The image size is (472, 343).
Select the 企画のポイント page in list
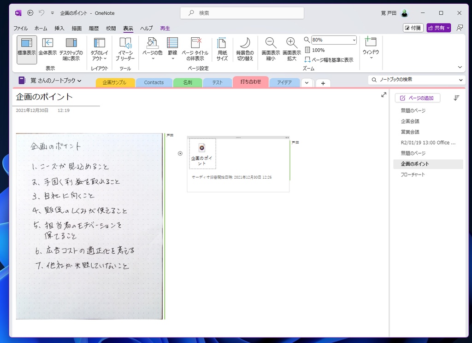click(x=428, y=164)
